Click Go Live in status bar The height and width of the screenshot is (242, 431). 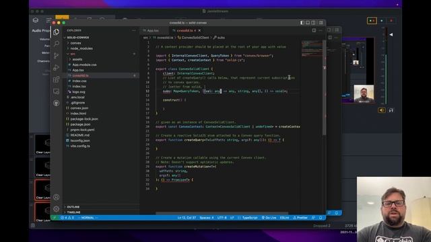269,218
